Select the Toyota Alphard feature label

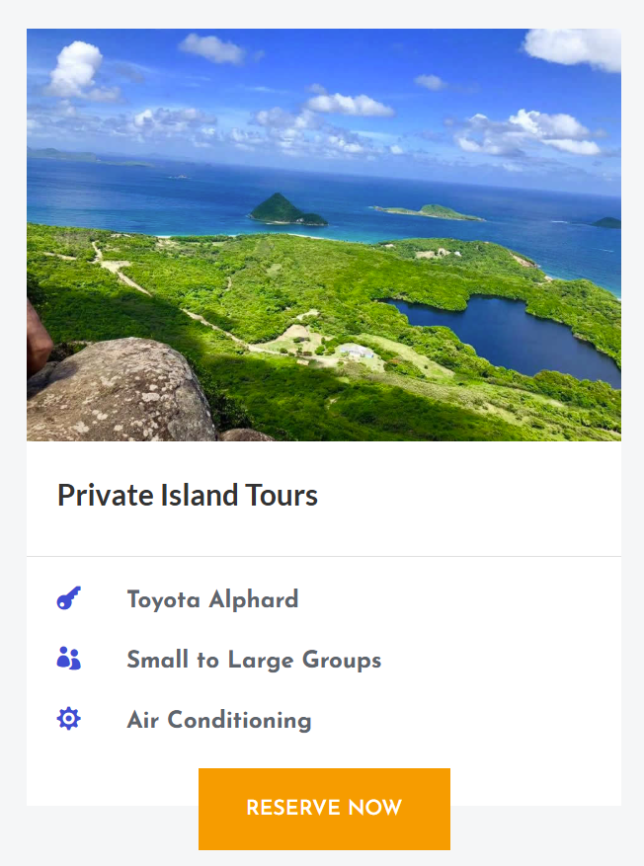tap(212, 598)
